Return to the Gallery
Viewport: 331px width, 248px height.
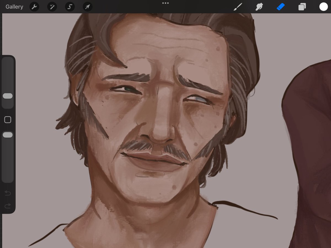(x=14, y=7)
